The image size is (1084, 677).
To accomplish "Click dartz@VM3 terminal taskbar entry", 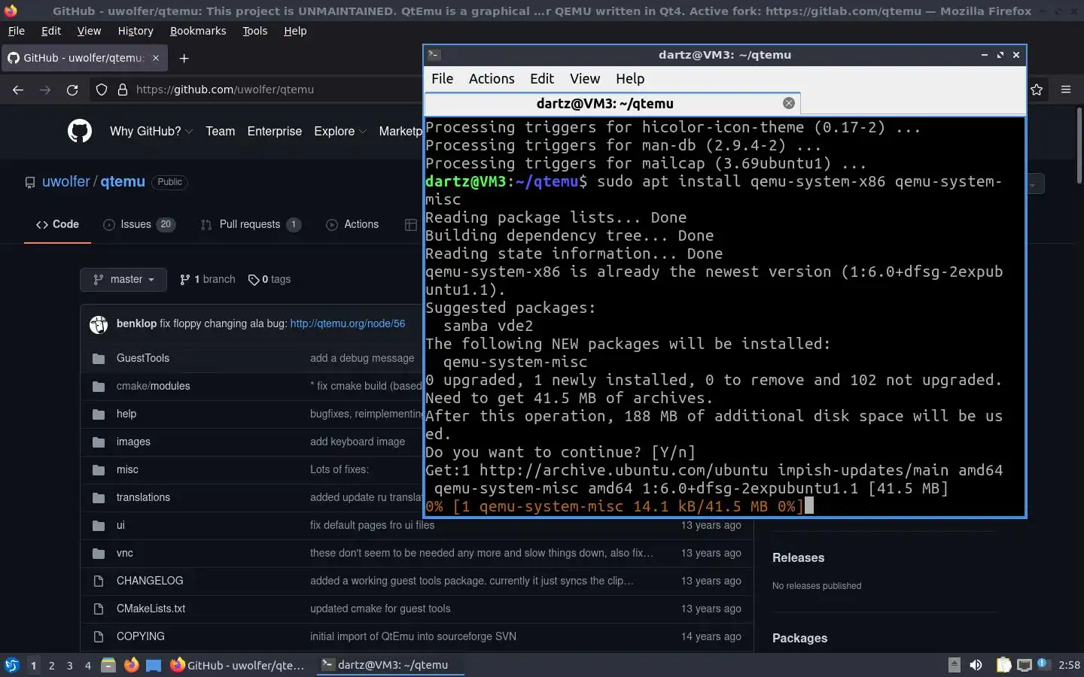I will (x=390, y=665).
